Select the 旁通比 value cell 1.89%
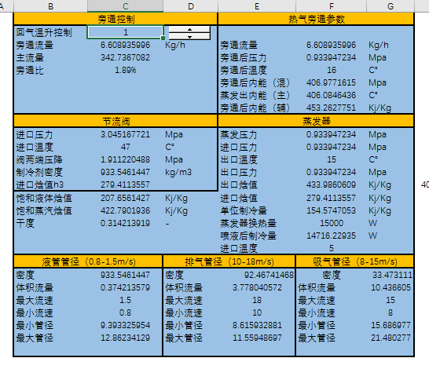This screenshot has height=369, width=429. [125, 70]
